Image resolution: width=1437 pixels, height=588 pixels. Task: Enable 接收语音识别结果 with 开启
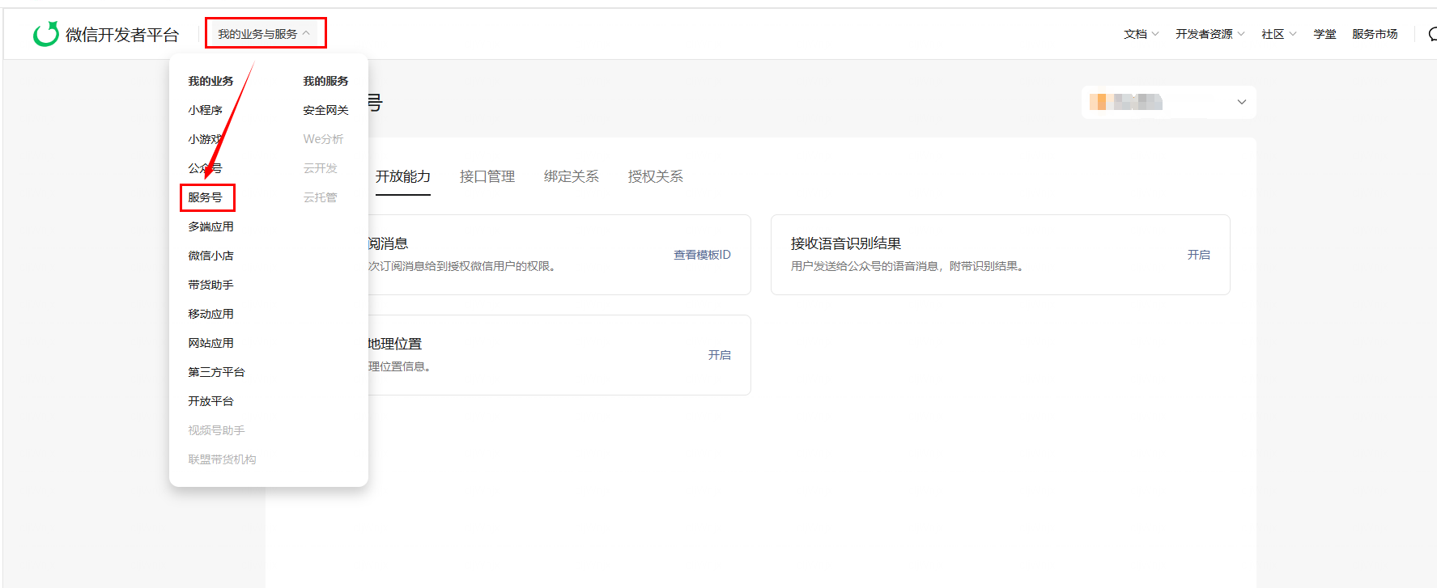pos(1198,255)
